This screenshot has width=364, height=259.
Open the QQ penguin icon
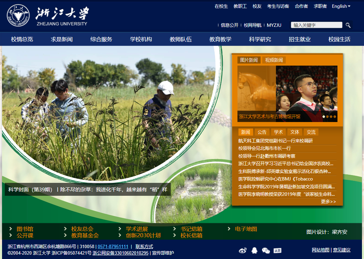254,251
